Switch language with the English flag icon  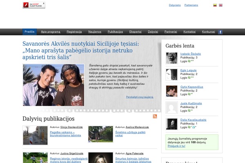(x=220, y=5)
